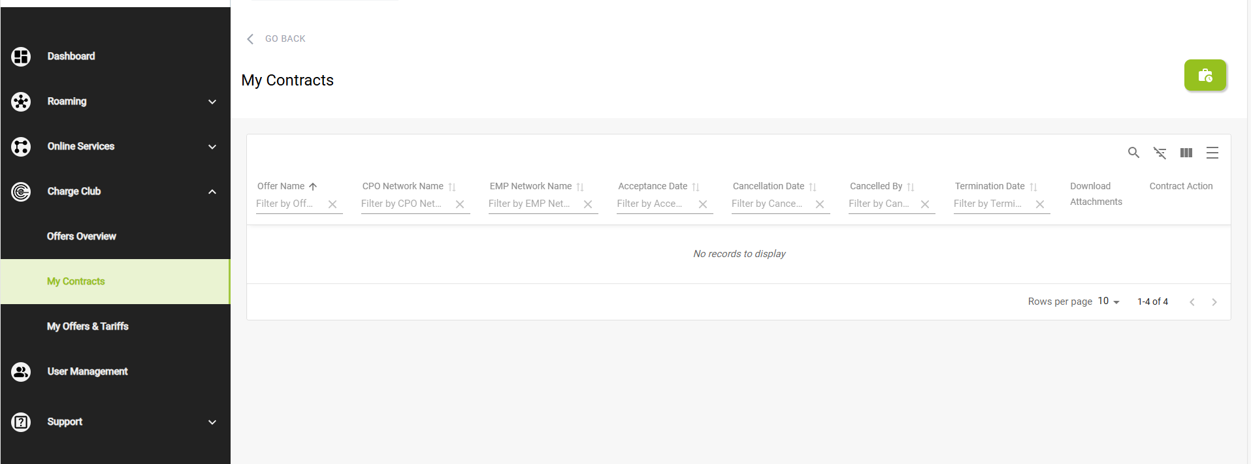Click the 'No records to display' message
The width and height of the screenshot is (1251, 464).
[739, 254]
